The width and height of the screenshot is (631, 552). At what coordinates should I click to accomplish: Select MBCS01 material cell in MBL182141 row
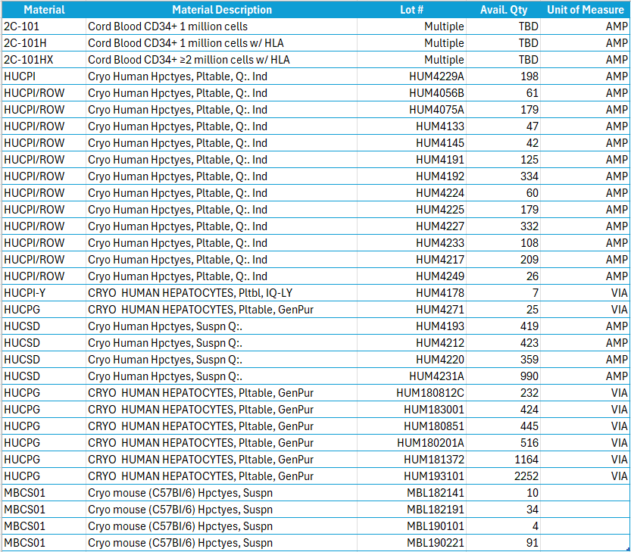44,493
